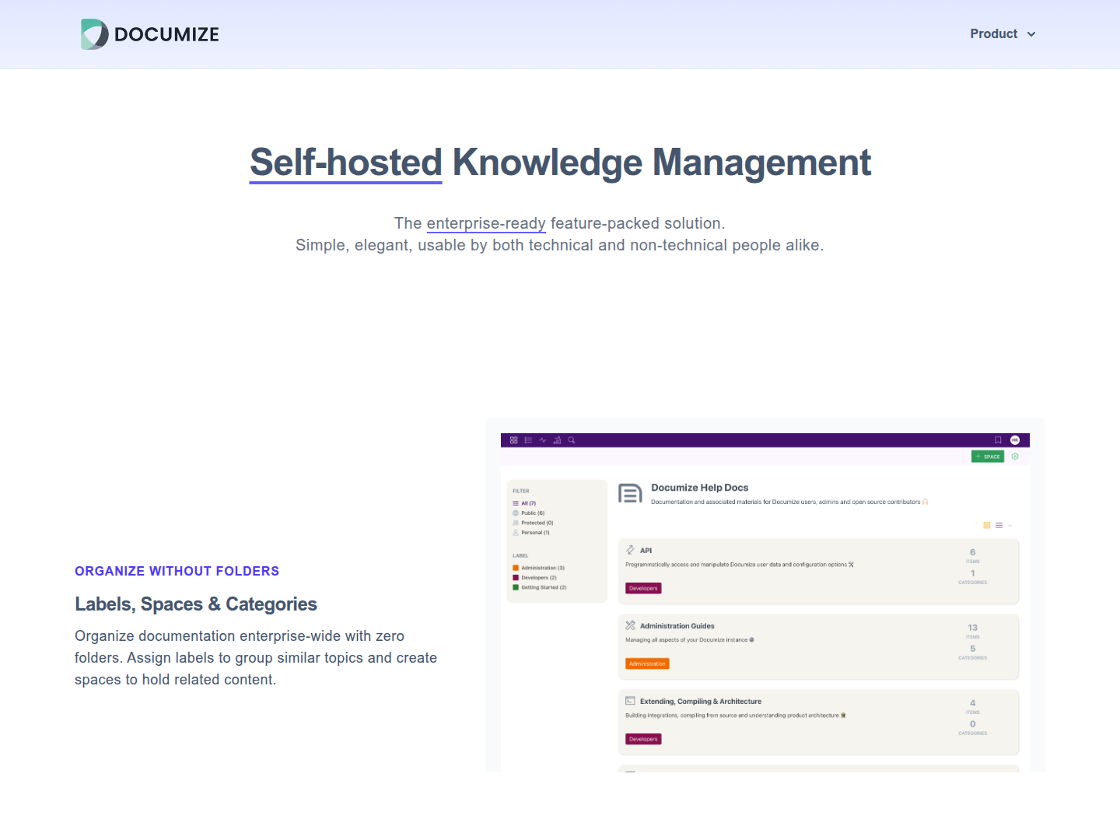1120x840 pixels.
Task: Open the enterprise-ready link
Action: [486, 223]
